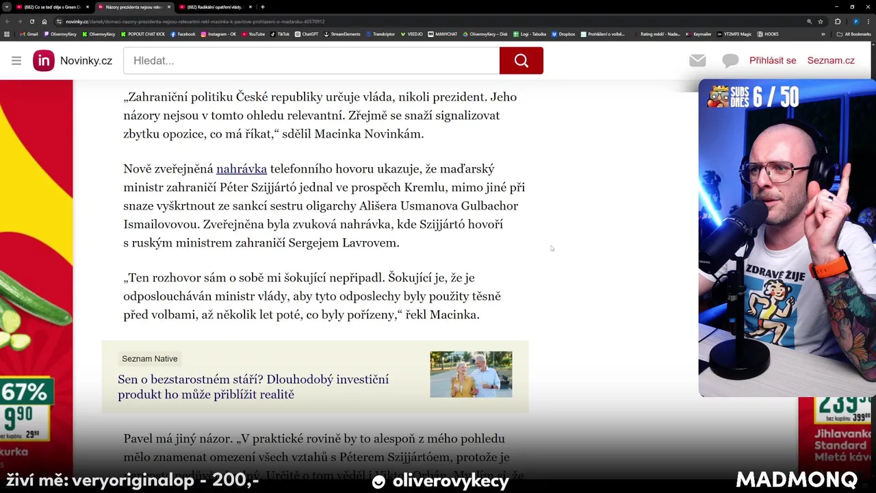
Task: Open the StreamElements bookmark
Action: [342, 34]
